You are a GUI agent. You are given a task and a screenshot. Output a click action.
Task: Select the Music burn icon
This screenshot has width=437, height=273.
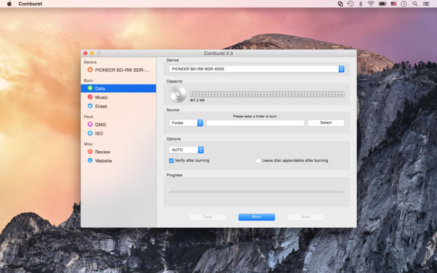pos(90,97)
